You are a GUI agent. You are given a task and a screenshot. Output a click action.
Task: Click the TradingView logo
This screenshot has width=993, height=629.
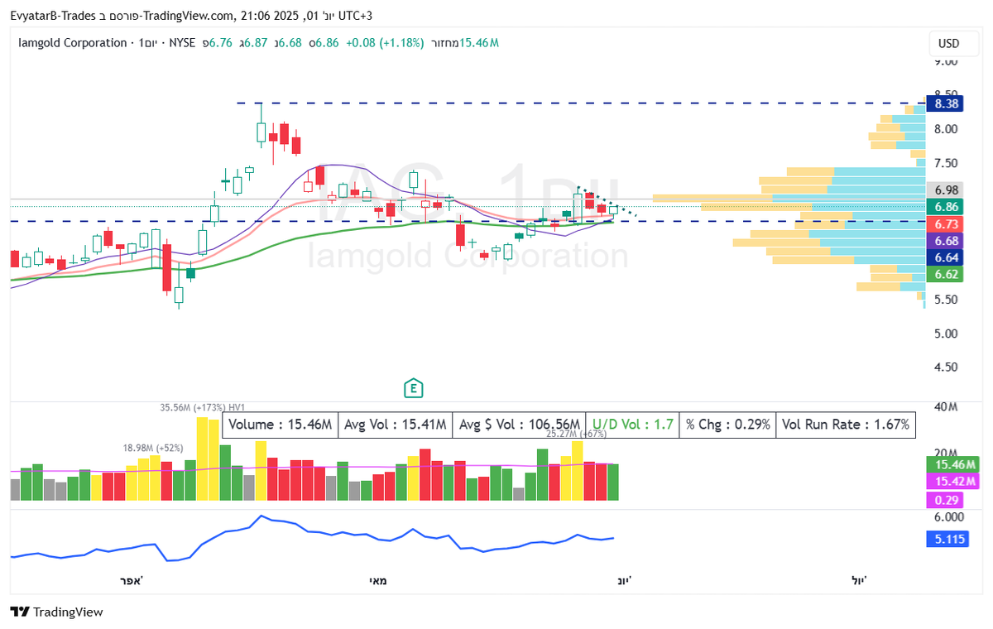57,612
